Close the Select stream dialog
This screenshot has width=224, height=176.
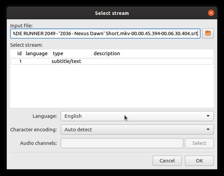pos(211,13)
